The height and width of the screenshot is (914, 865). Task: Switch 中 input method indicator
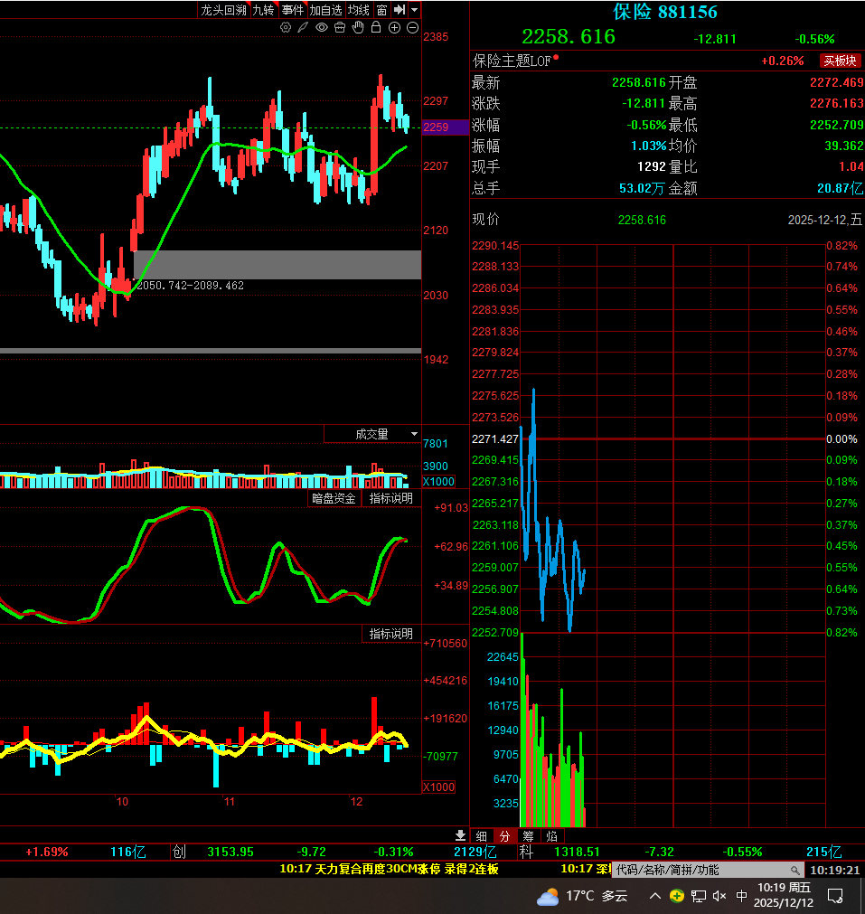click(x=741, y=896)
